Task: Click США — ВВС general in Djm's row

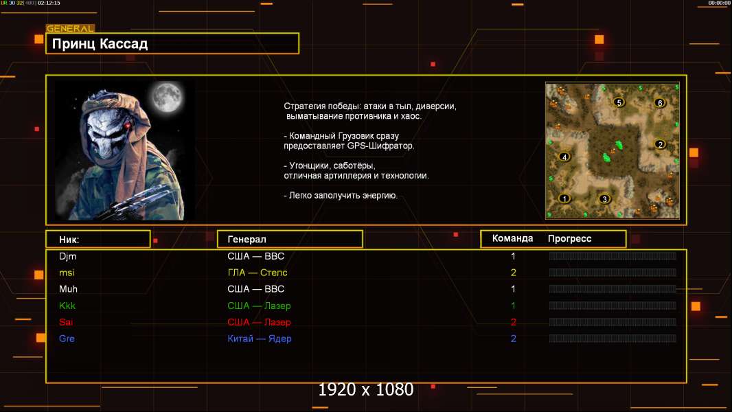Action: [256, 256]
